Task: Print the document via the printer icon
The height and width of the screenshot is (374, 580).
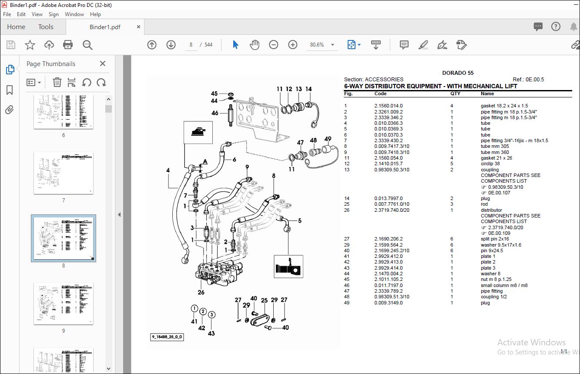Action: click(x=68, y=45)
